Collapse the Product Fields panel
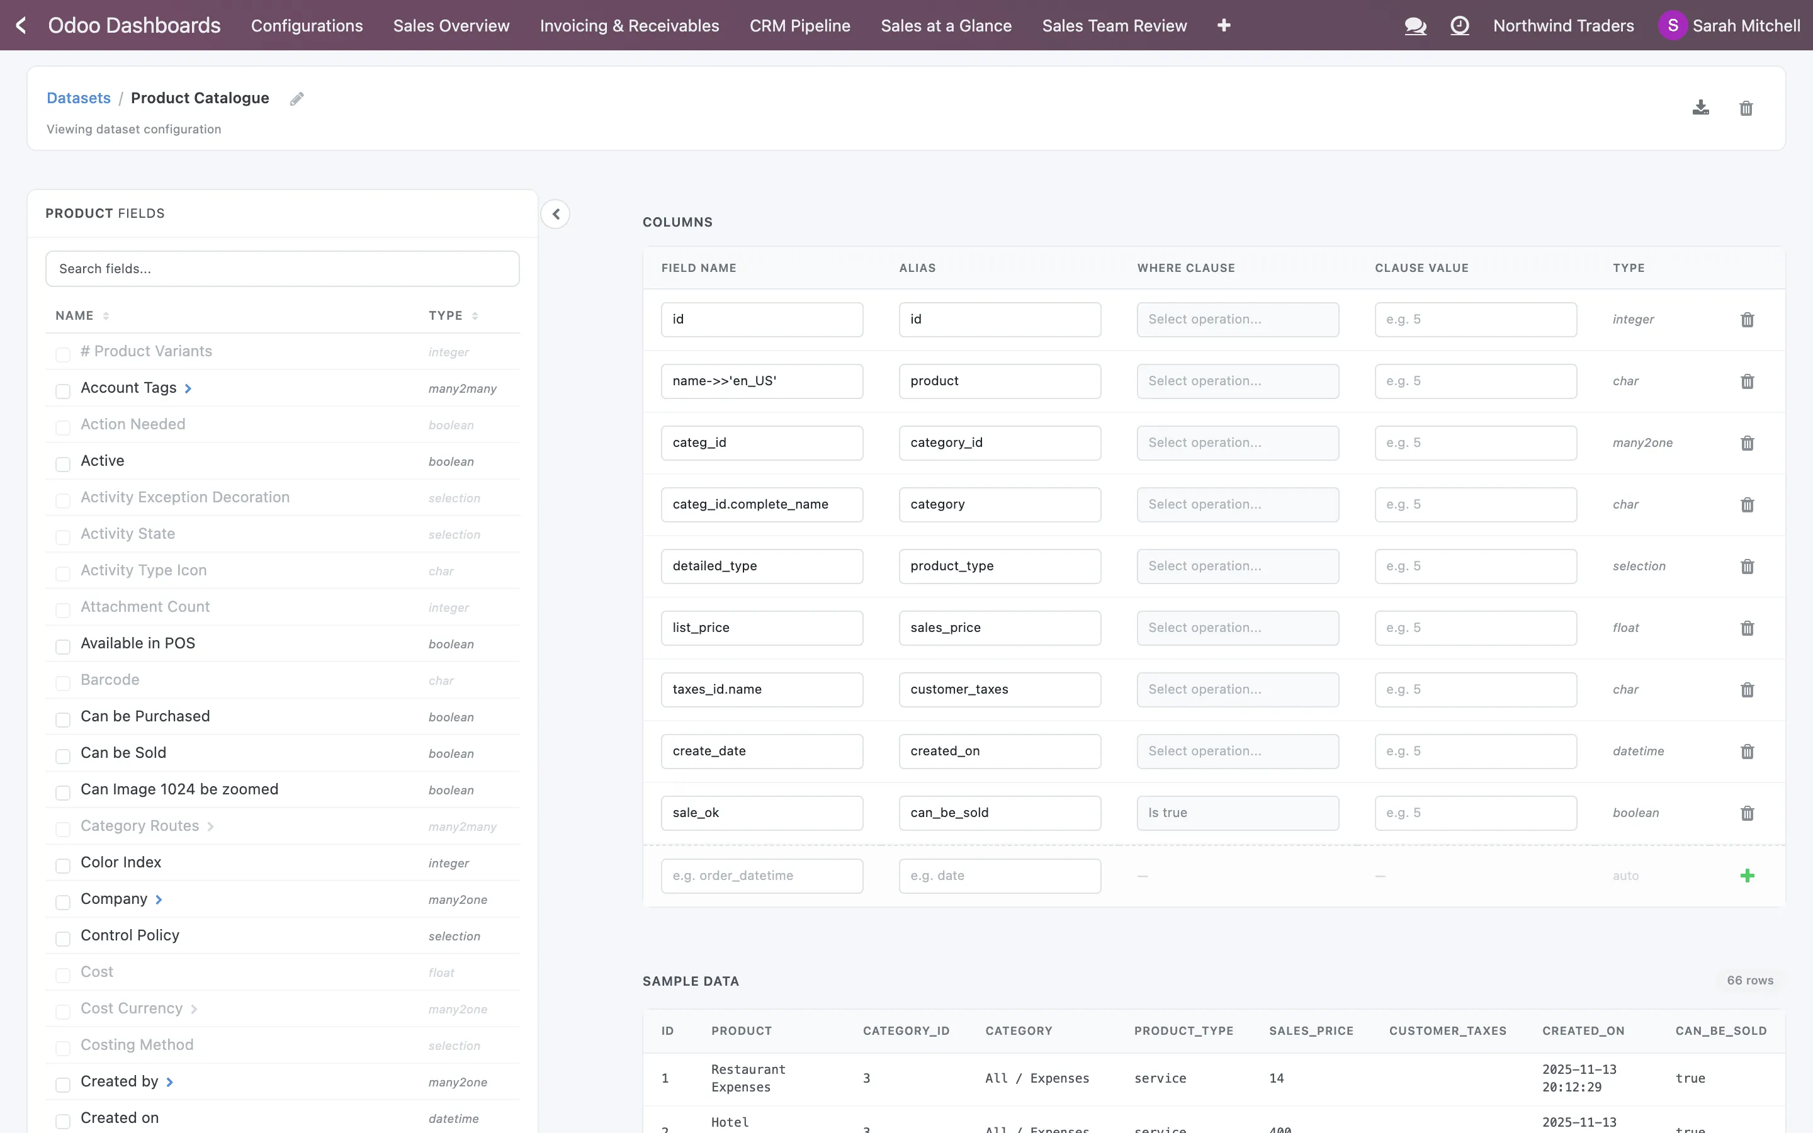Image resolution: width=1813 pixels, height=1133 pixels. point(555,214)
